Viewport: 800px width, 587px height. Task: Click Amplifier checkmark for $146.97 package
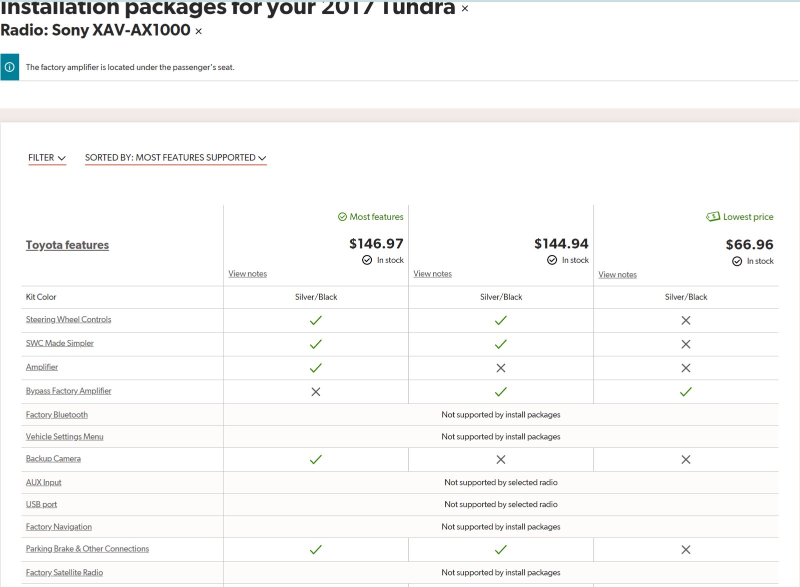(x=316, y=368)
